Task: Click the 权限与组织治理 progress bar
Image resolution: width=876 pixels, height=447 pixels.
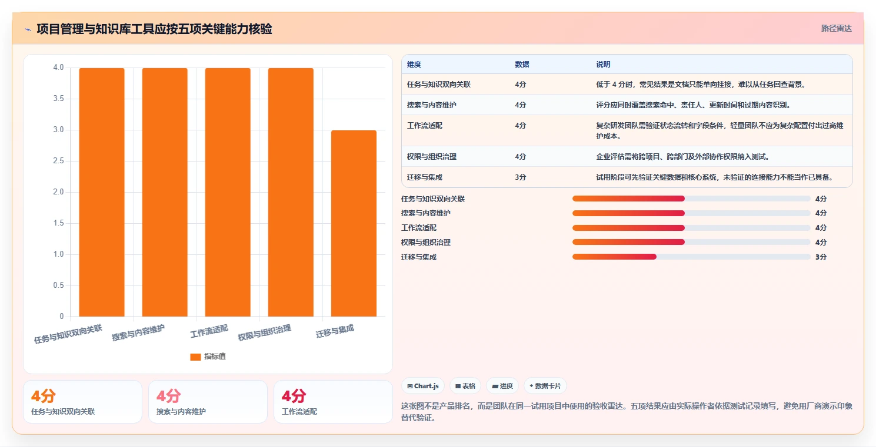Action: coord(691,242)
